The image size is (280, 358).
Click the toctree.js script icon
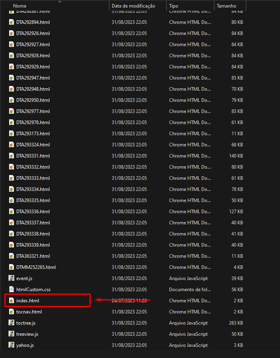pos(12,323)
